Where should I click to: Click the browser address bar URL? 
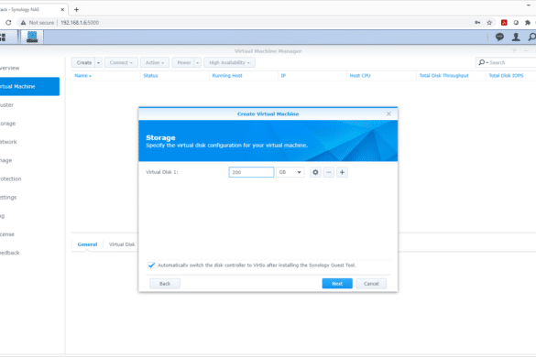(80, 23)
